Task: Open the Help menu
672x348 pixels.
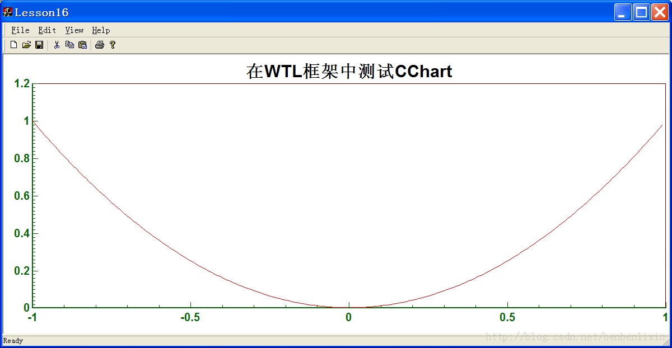Action: pos(100,30)
